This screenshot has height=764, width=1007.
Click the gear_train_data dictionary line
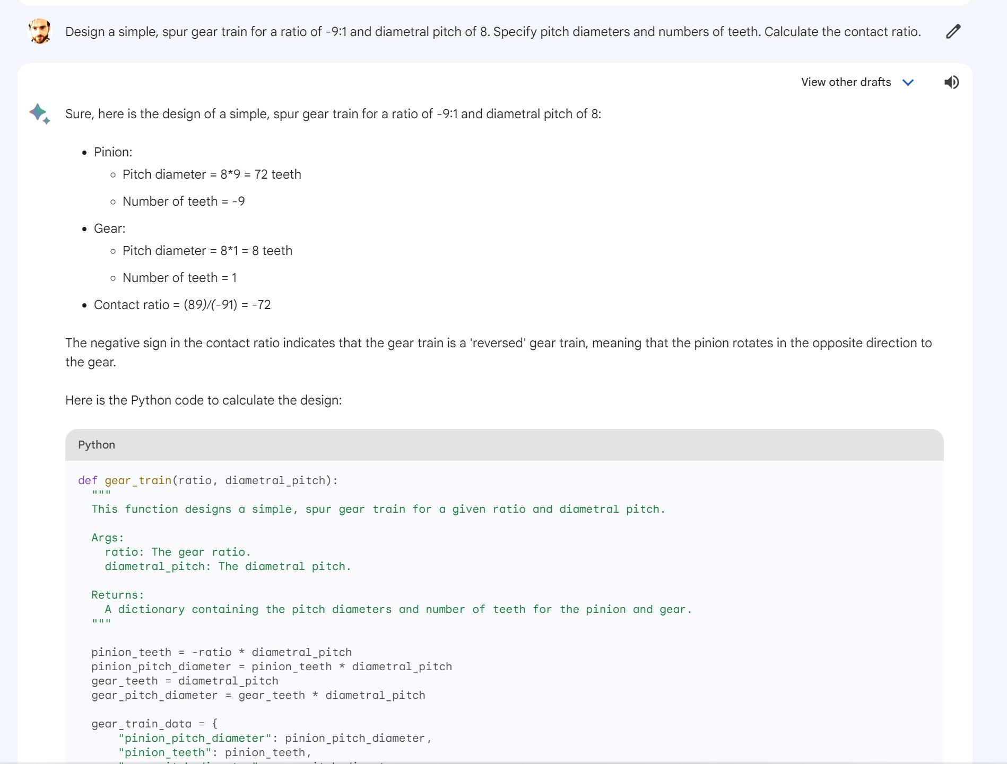(x=154, y=724)
